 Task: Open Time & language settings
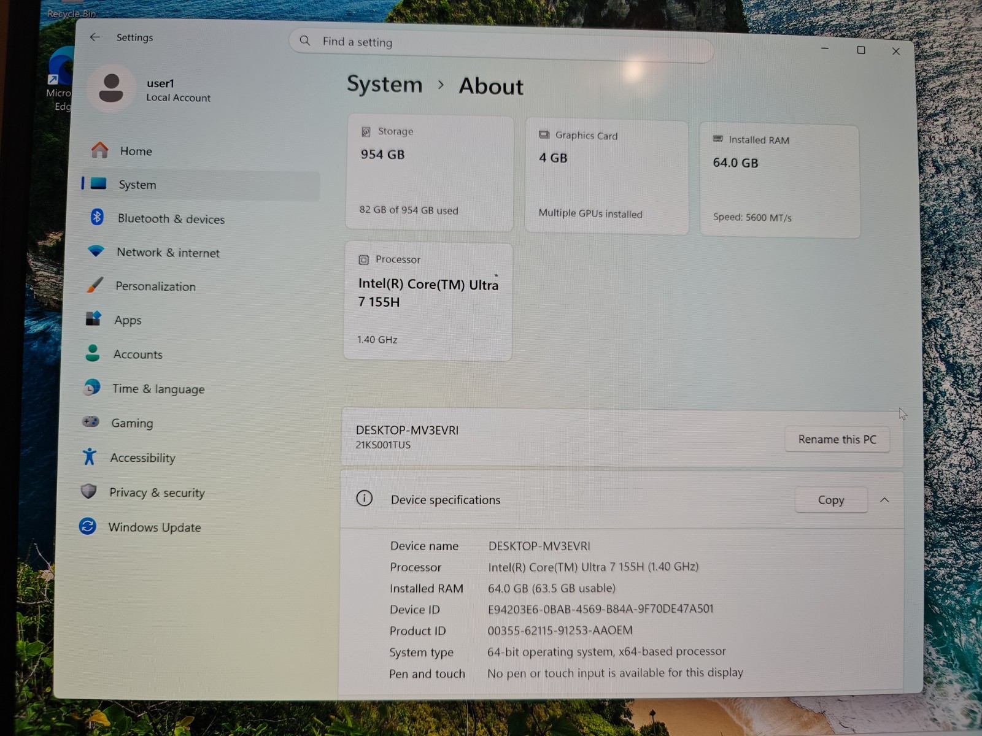coord(194,388)
